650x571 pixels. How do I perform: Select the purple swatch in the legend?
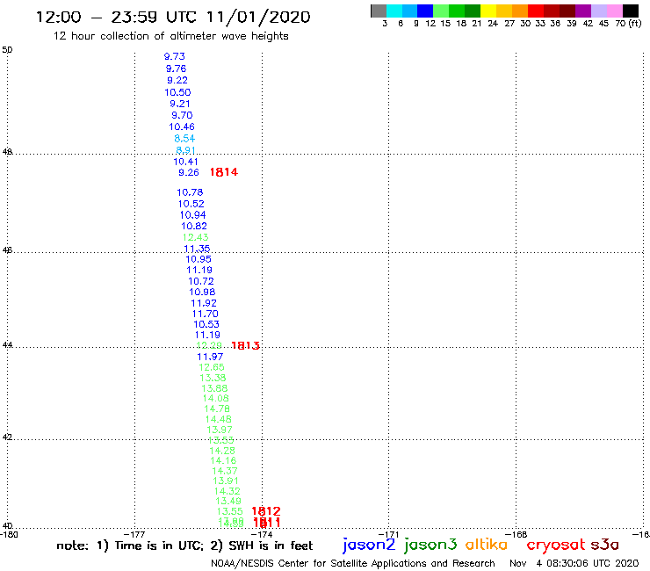pos(583,11)
